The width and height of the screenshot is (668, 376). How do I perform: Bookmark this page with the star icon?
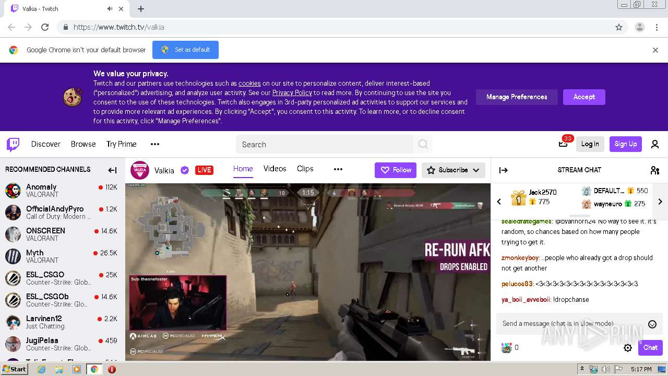pyautogui.click(x=619, y=27)
